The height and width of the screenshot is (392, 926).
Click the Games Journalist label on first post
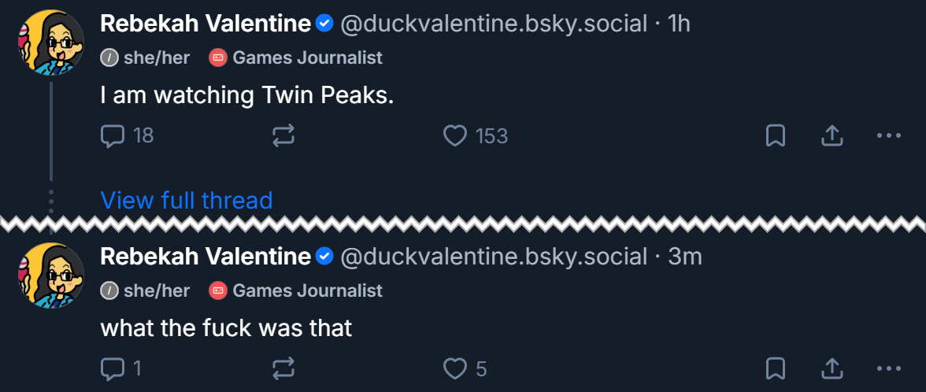pos(307,57)
